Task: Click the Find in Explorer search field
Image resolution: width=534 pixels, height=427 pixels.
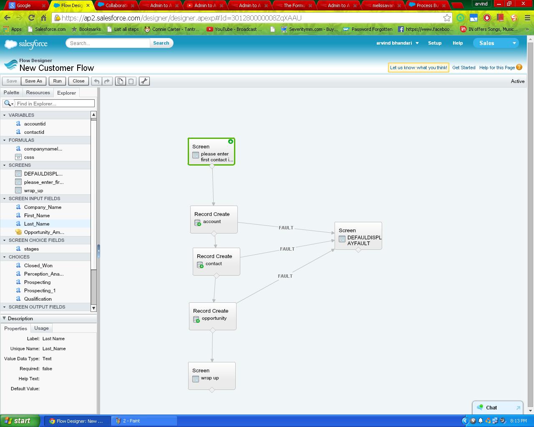Action: (55, 103)
